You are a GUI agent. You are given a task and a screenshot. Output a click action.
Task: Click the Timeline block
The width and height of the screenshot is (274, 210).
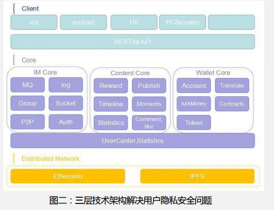tap(111, 104)
